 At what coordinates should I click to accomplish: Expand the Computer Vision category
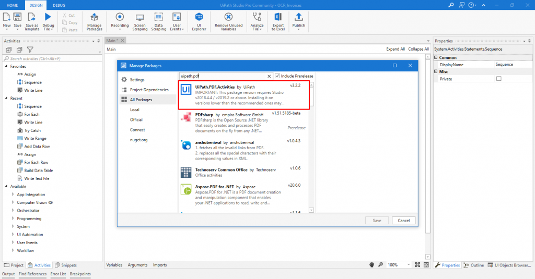click(x=13, y=202)
